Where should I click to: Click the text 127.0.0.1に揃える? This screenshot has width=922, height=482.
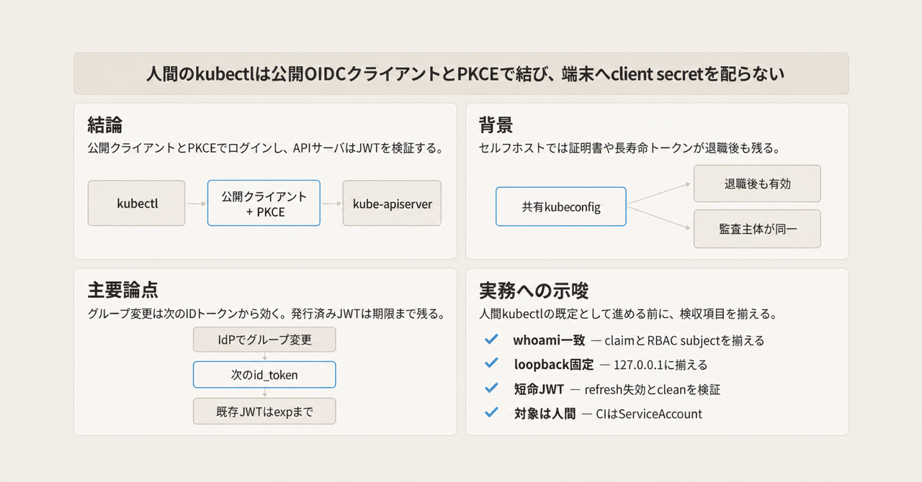[661, 365]
